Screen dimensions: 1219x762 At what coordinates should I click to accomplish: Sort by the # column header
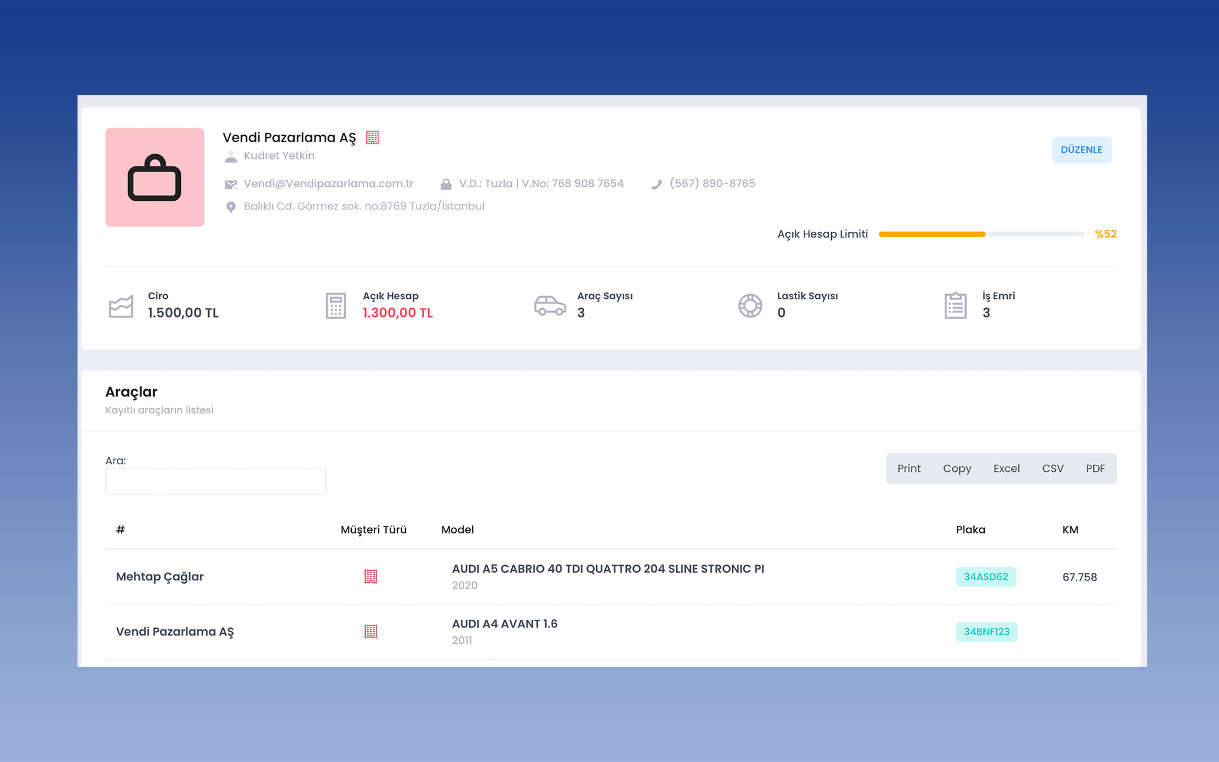pos(121,530)
